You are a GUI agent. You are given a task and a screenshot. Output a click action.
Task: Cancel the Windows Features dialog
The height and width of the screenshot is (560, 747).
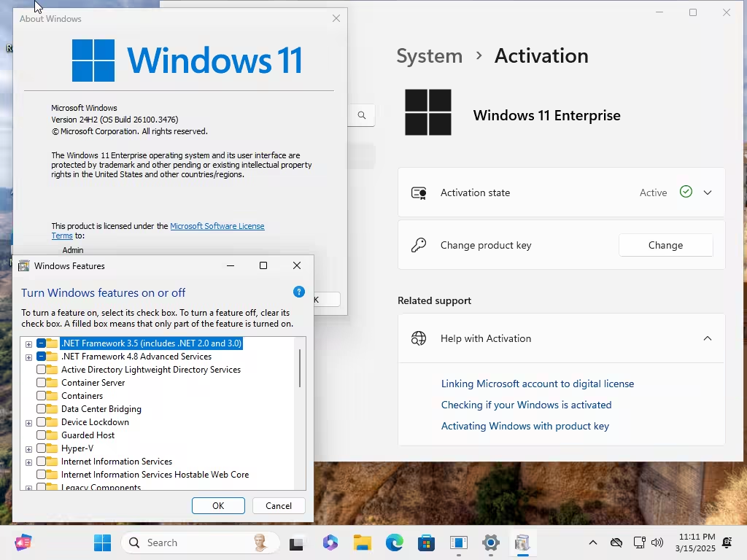coord(279,506)
